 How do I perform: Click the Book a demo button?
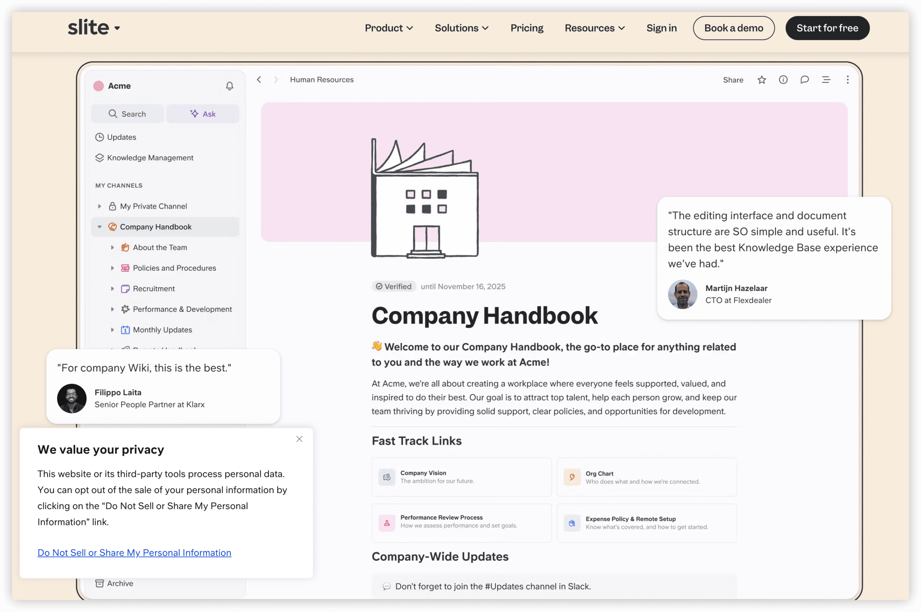point(733,28)
